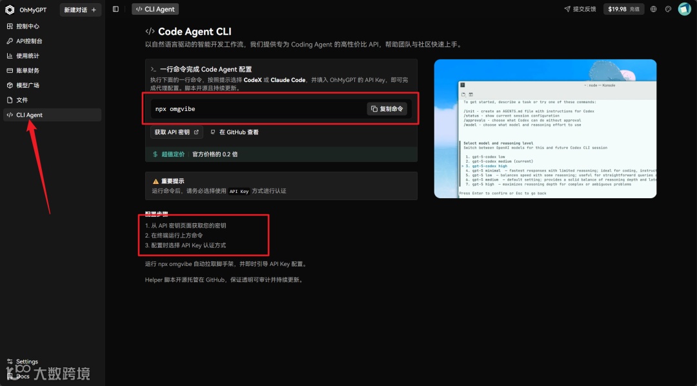Screen dimensions: 697x386
Task: Start a new chat with 新建对话
Action: coord(81,10)
